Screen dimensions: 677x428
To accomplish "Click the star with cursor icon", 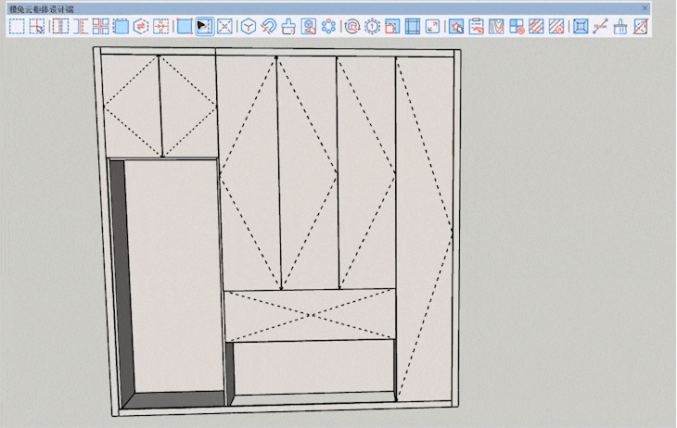I will tap(455, 27).
